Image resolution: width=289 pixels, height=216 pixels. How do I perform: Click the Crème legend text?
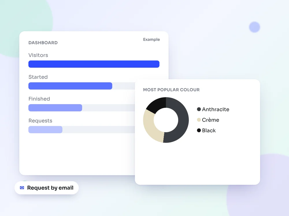[210, 120]
